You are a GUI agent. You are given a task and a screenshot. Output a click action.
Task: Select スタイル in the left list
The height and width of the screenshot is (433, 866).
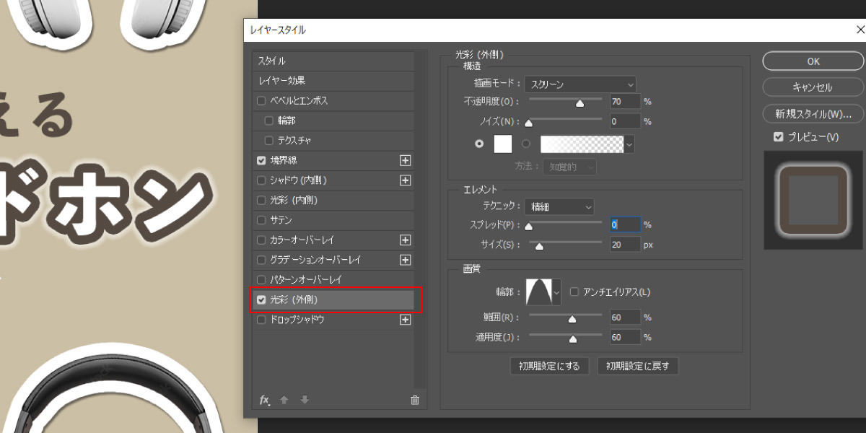click(x=333, y=61)
